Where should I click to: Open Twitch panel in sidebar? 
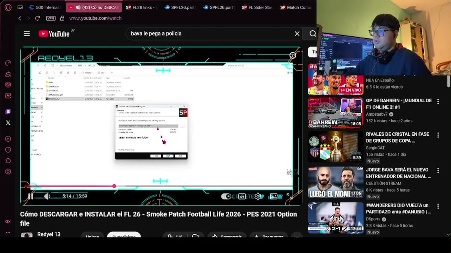click(x=8, y=112)
